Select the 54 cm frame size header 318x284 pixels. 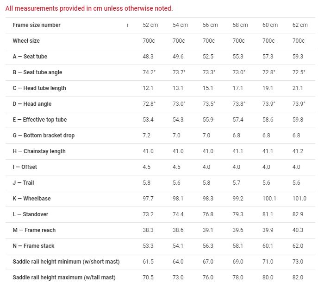(x=180, y=25)
